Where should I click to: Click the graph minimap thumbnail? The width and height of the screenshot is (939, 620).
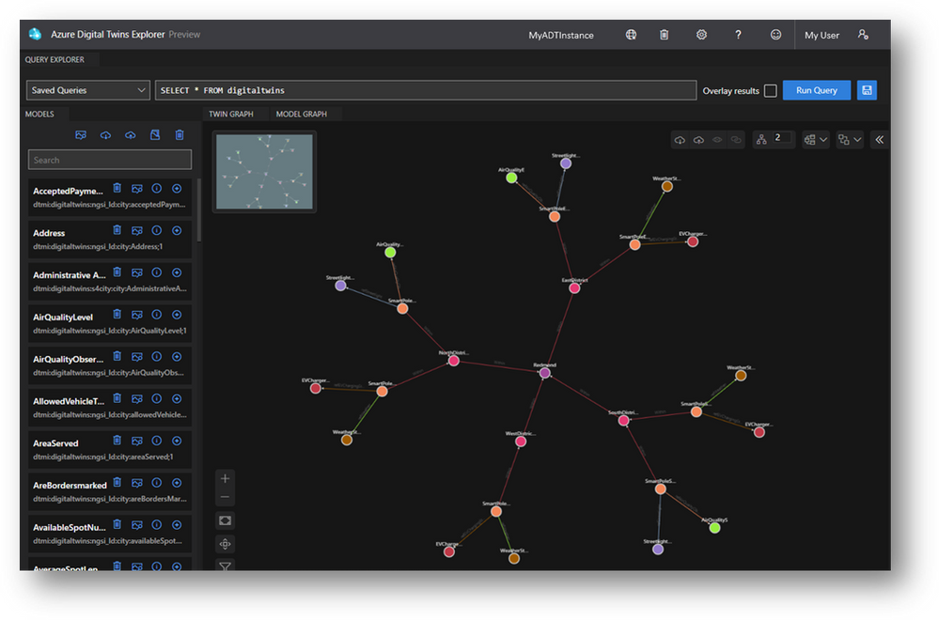coord(264,172)
